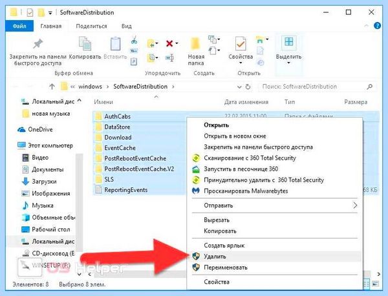Choose Открыть in context menu
This screenshot has width=388, height=296.
pyautogui.click(x=275, y=125)
